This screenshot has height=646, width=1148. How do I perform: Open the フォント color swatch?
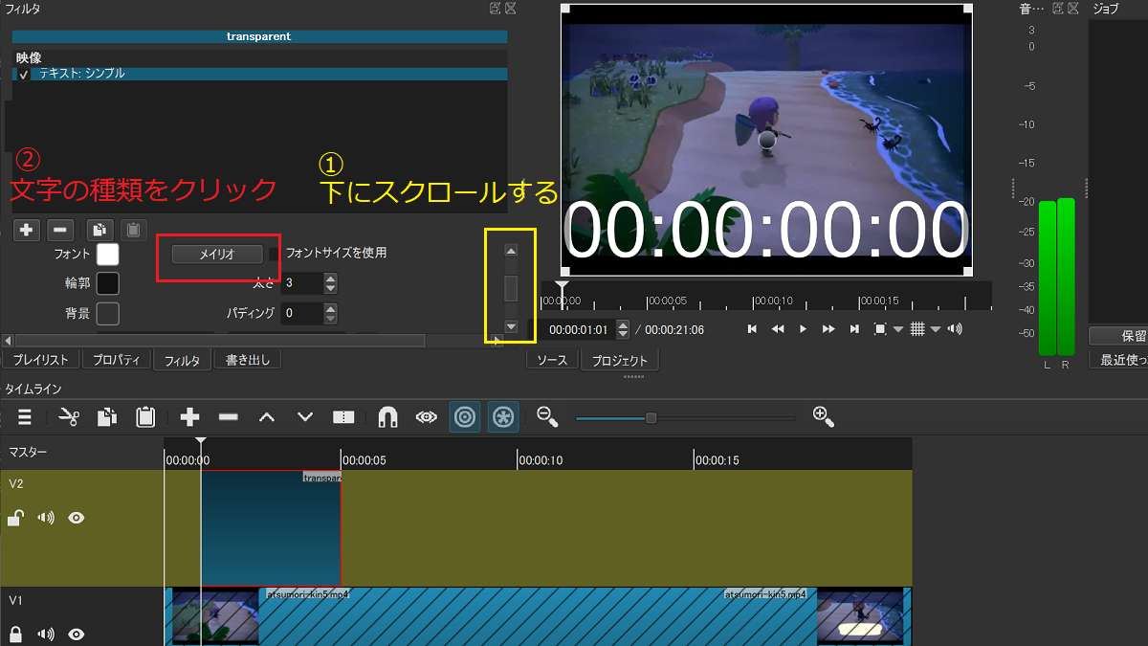pos(107,254)
